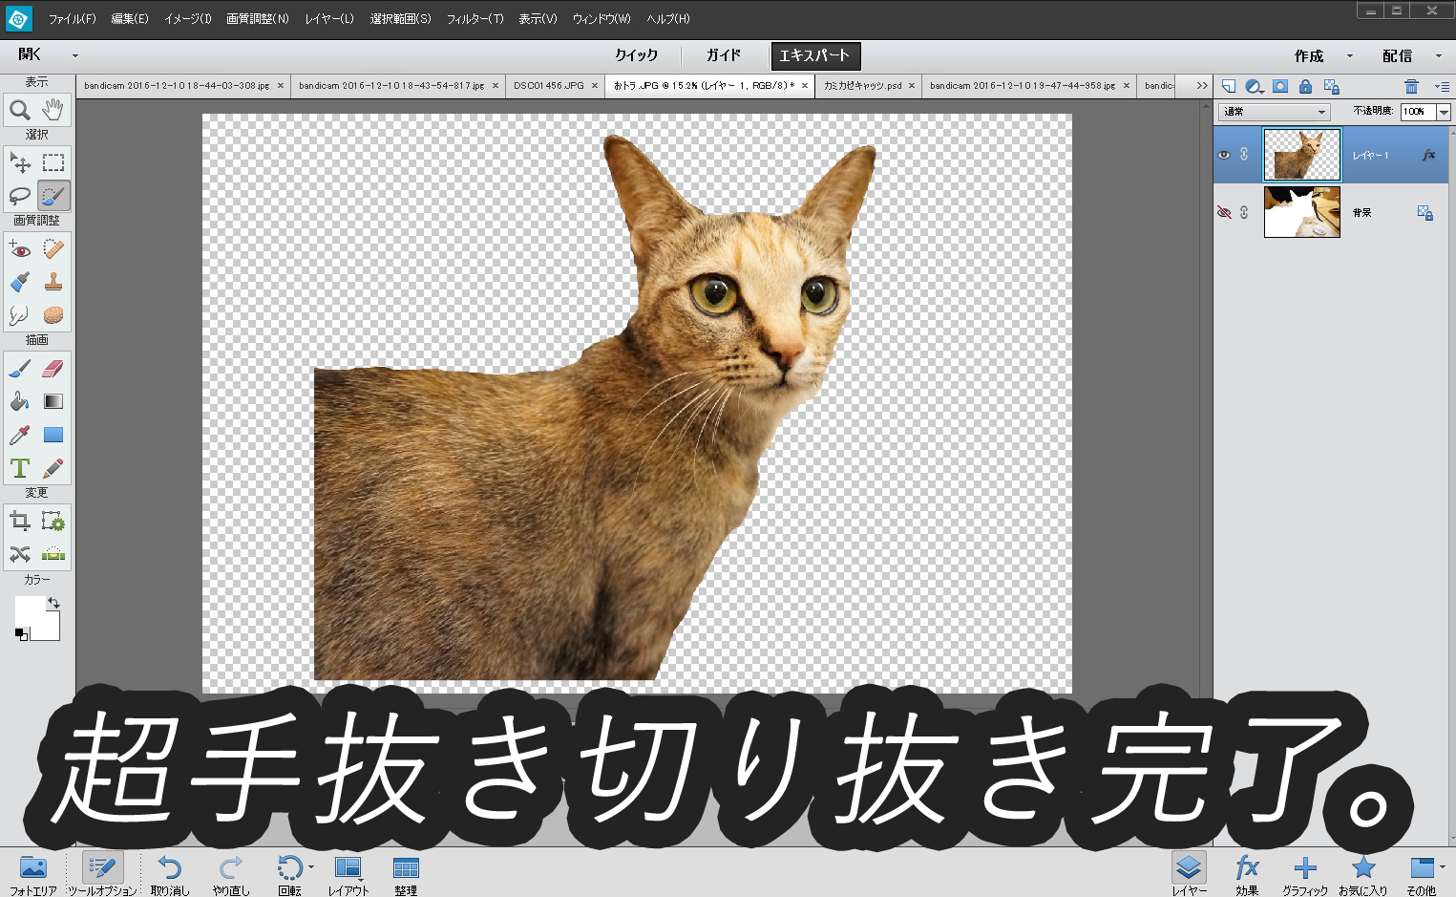Open the Layers panel options menu

tap(1442, 86)
